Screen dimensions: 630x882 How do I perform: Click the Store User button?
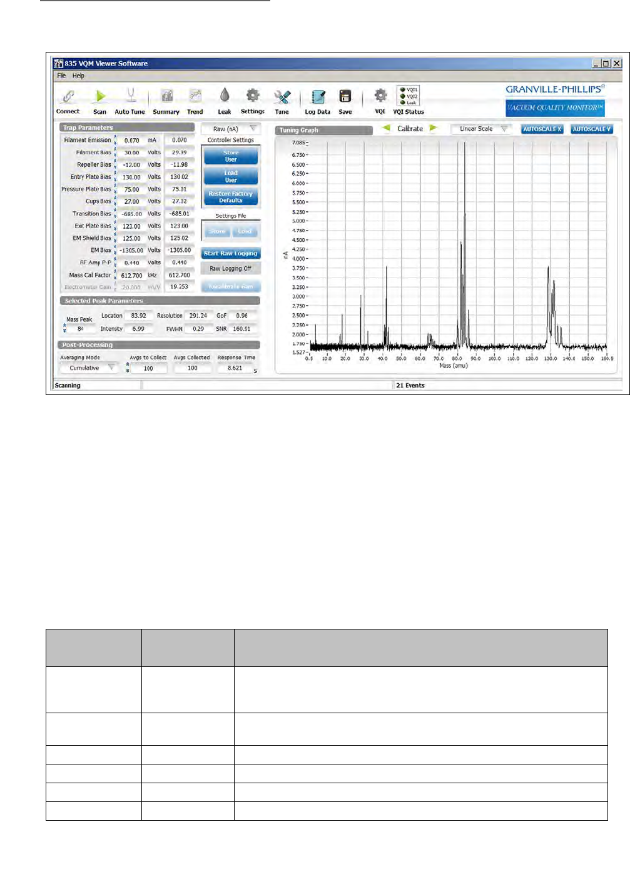coord(231,156)
